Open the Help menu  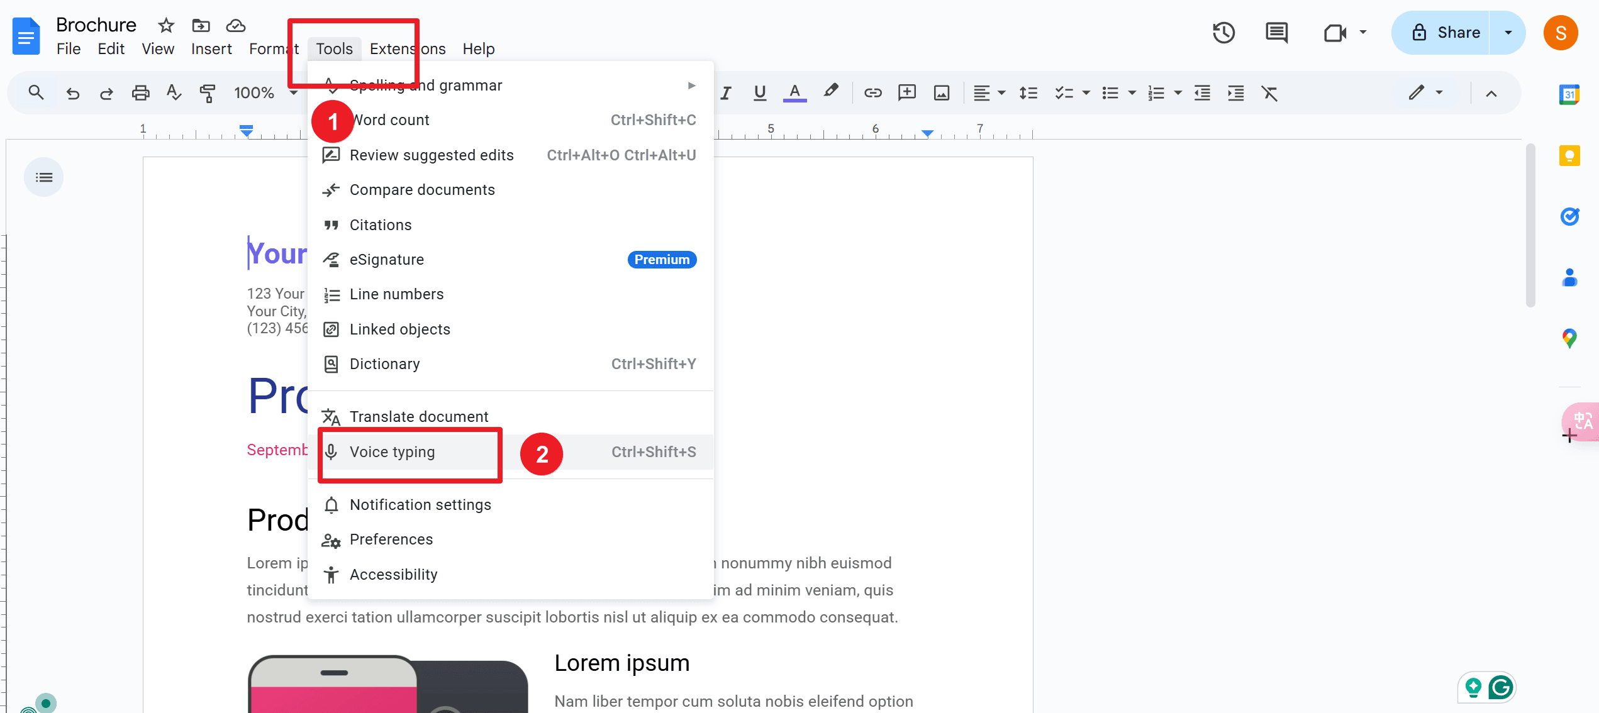[478, 48]
